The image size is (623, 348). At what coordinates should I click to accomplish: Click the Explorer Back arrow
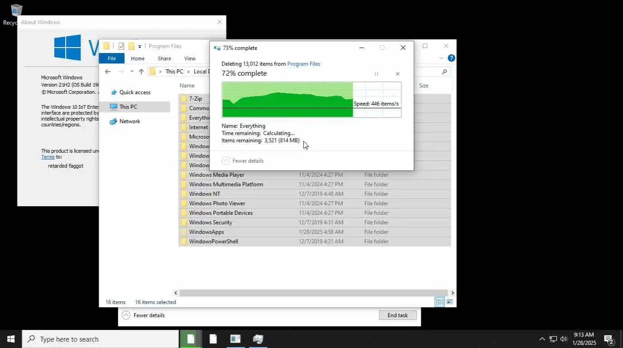pos(108,72)
